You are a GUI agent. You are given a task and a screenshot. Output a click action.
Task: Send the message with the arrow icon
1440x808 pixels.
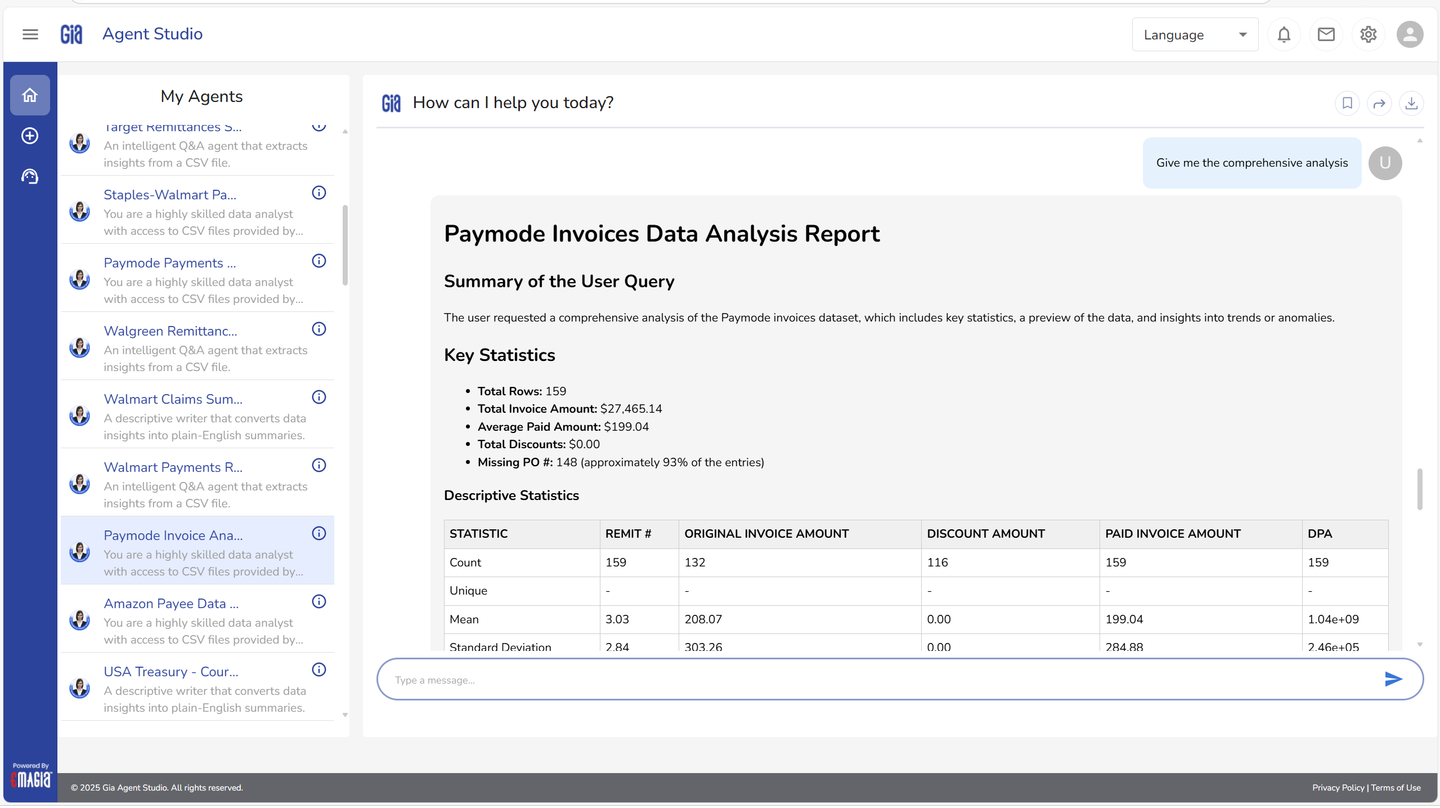click(1393, 679)
